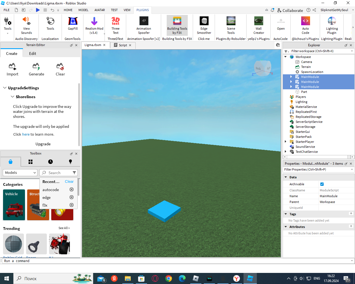This screenshot has width=355, height=284.
Task: Click the AutoCode Open button
Action: tap(281, 24)
